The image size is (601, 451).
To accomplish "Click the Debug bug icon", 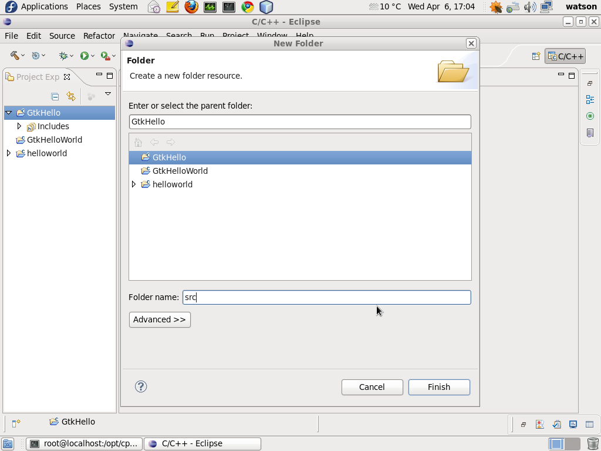I will [63, 56].
